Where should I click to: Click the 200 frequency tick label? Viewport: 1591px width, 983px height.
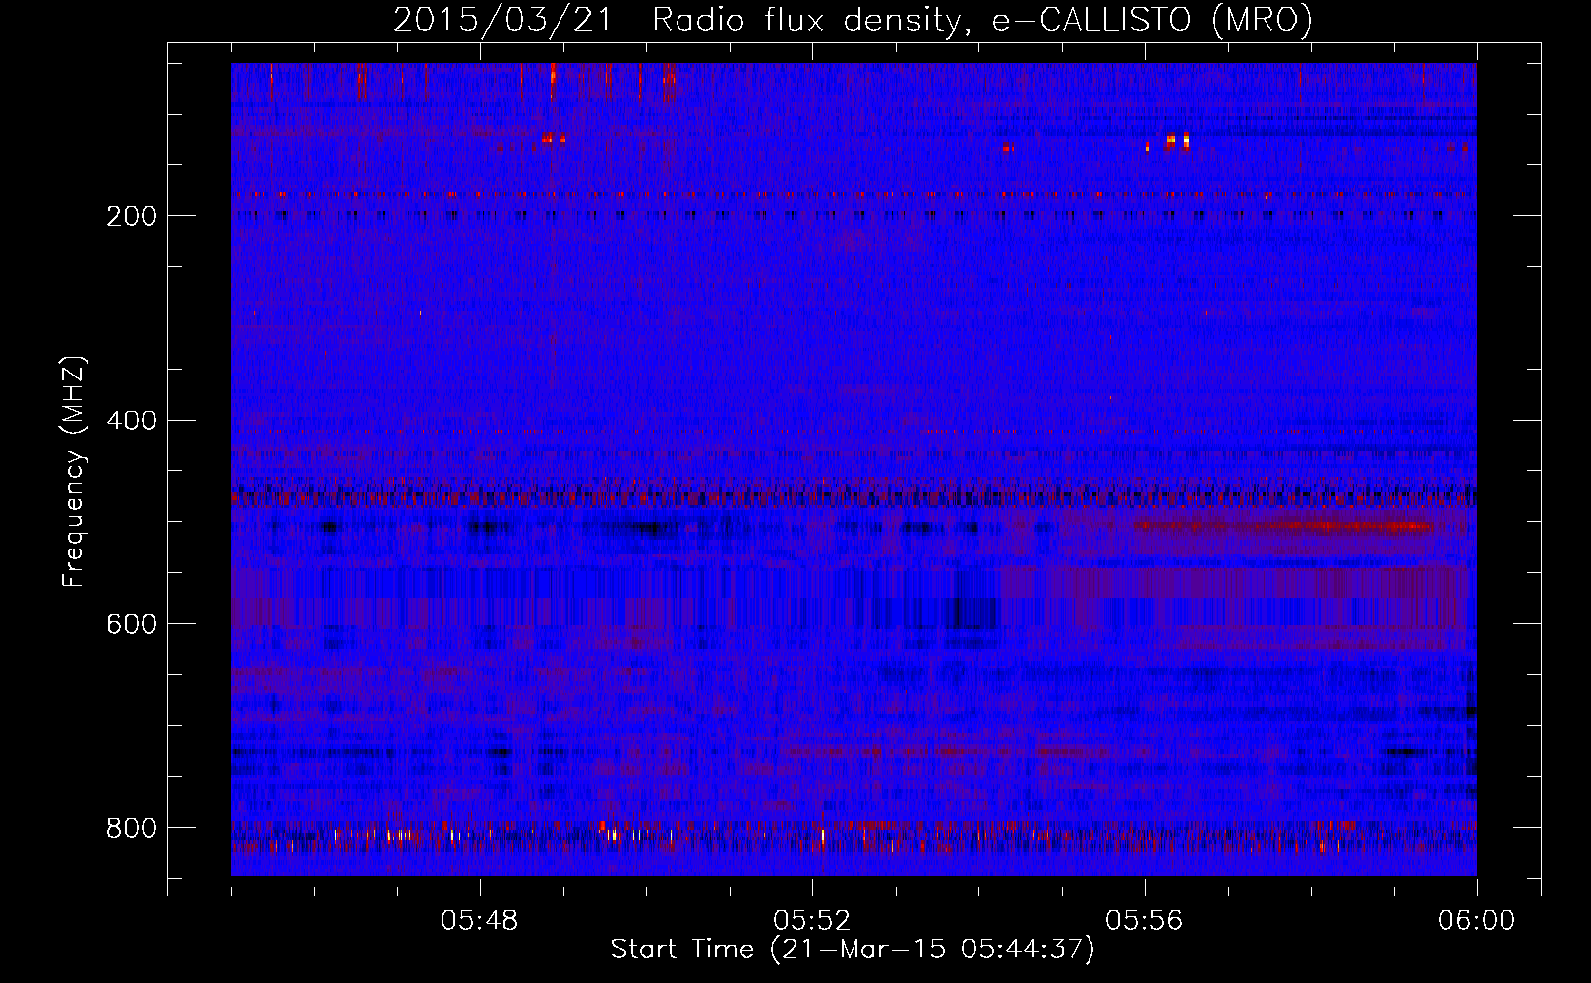point(132,216)
